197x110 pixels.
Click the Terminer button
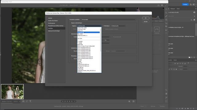[162, 106]
